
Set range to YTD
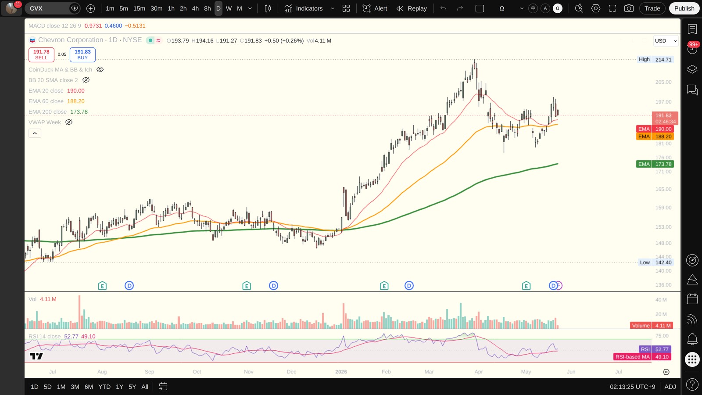coord(104,387)
